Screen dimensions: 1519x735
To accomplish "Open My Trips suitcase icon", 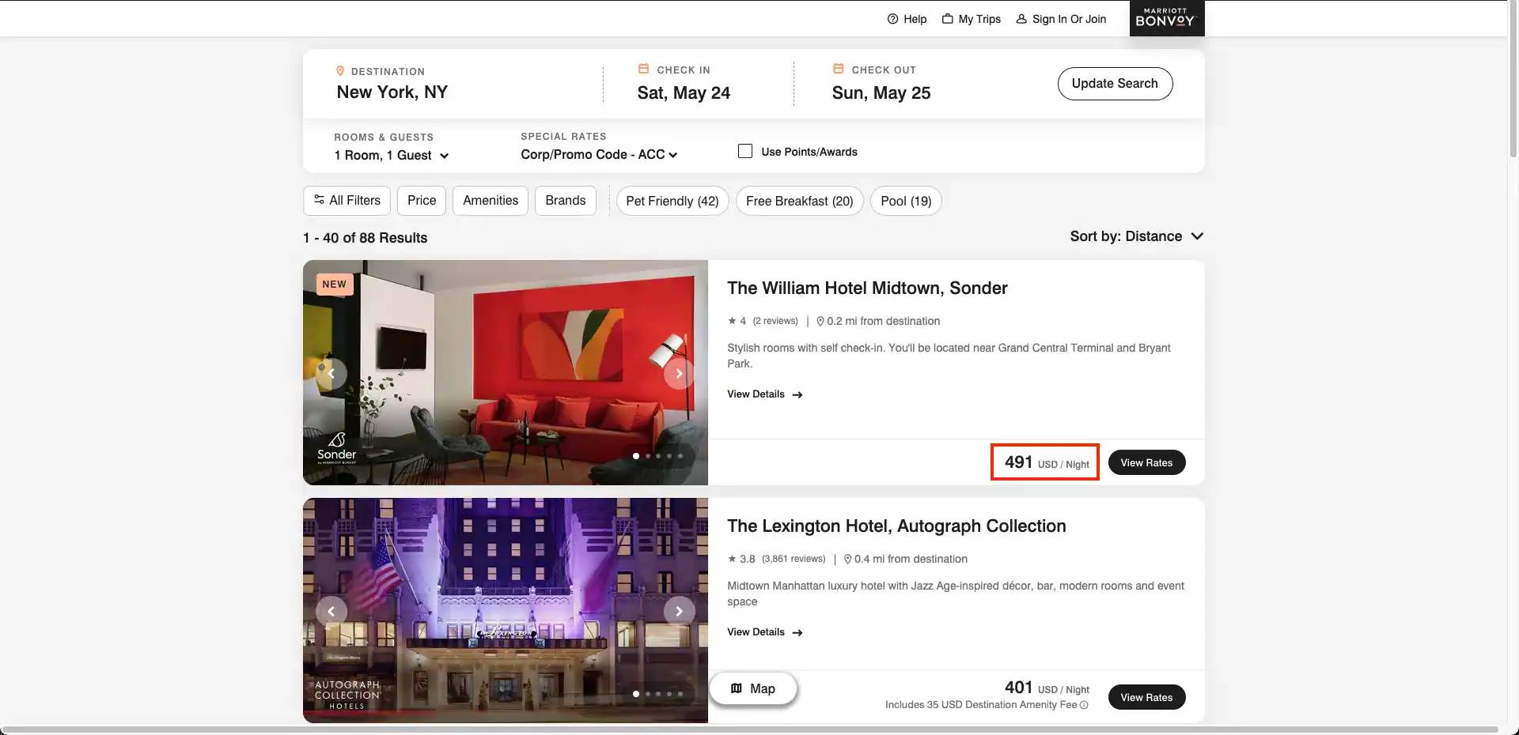I will tap(947, 19).
